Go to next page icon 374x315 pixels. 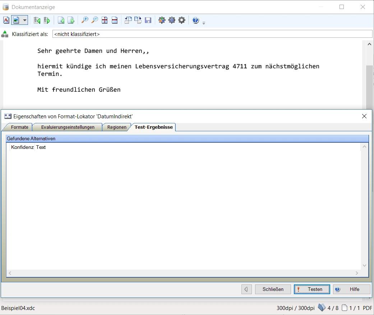(71, 20)
